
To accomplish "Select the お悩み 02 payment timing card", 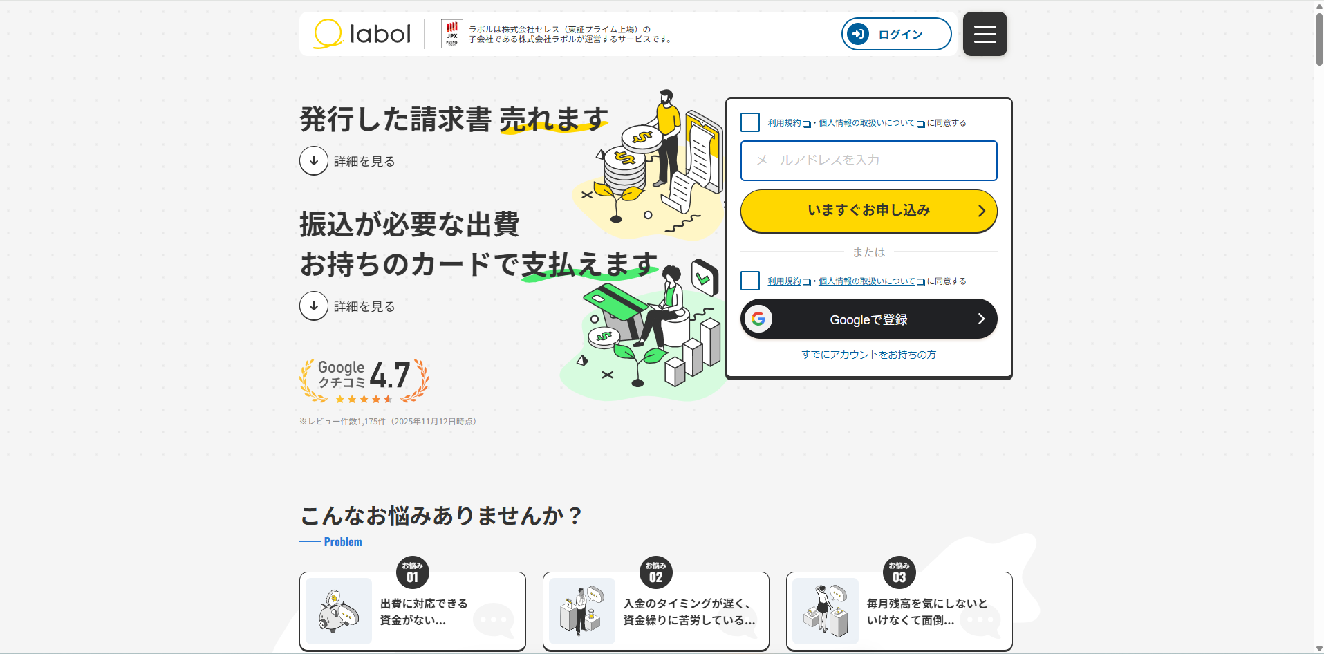I will click(x=656, y=611).
